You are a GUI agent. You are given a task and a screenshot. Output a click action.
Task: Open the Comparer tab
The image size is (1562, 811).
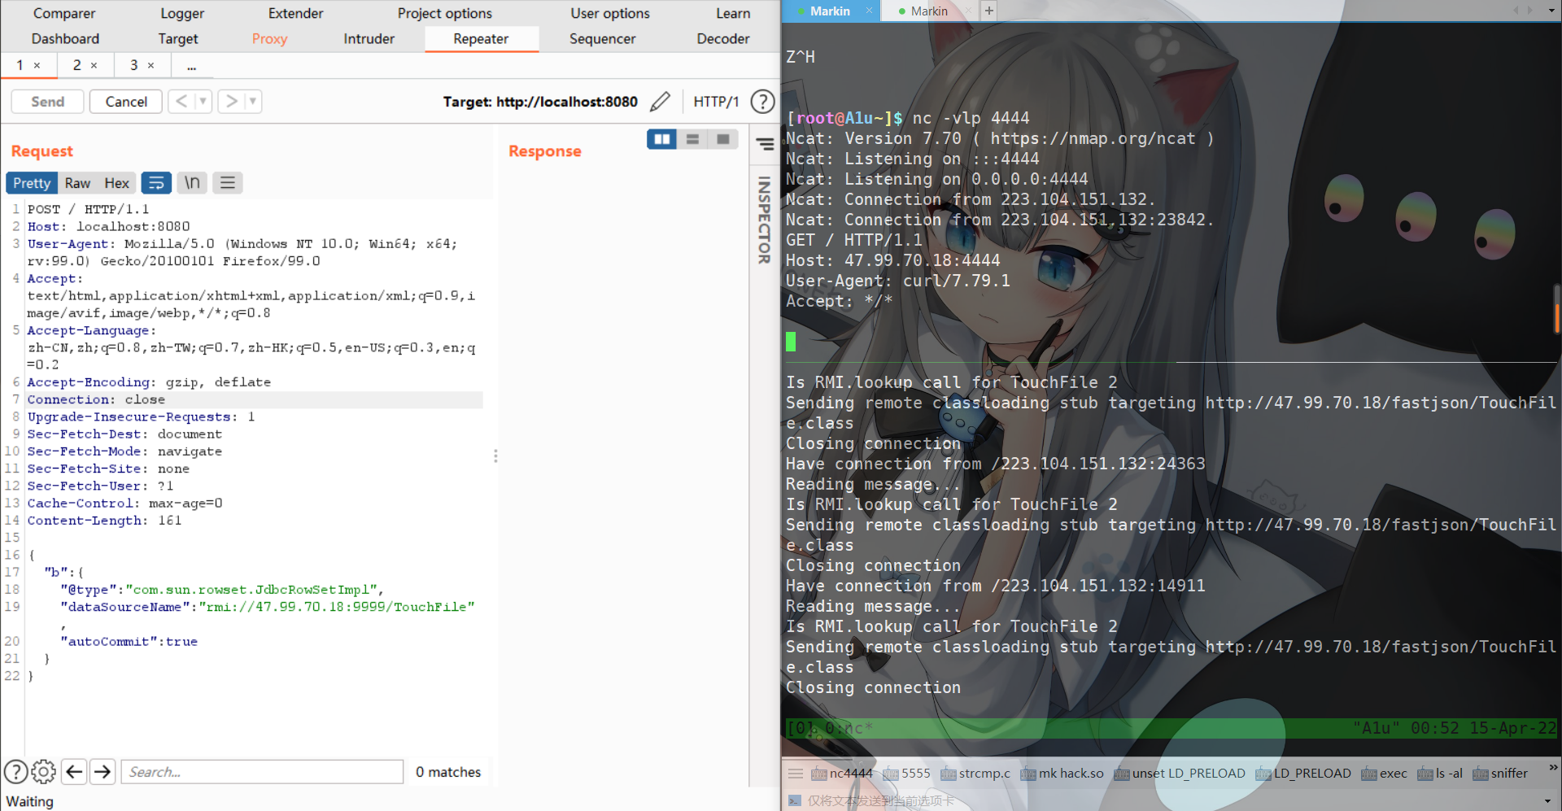click(64, 13)
